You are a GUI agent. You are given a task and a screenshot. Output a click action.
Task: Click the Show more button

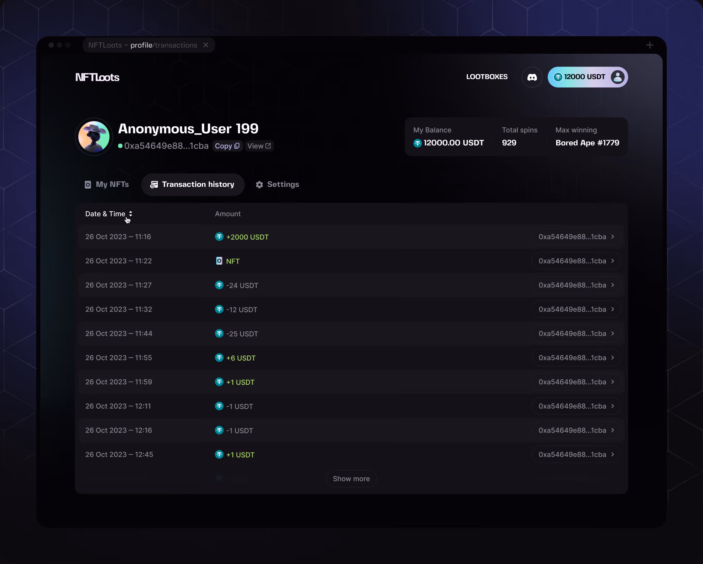[x=351, y=479]
